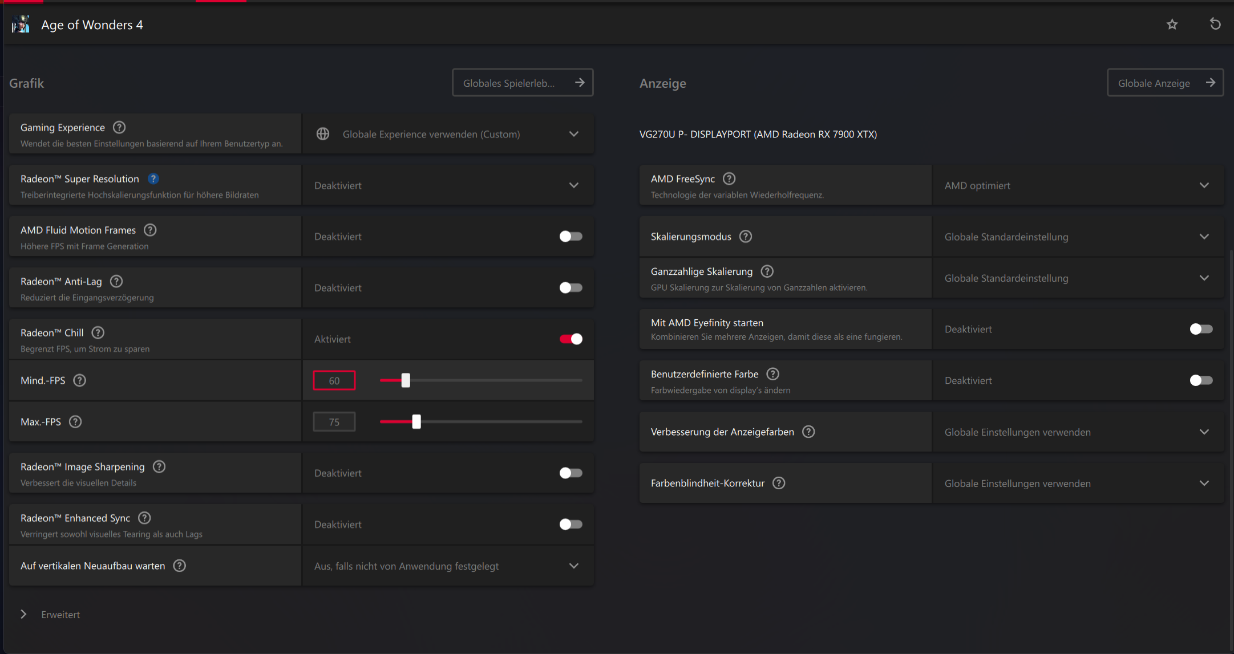Screen dimensions: 1234x654
Task: Click the Max.-FPS slider handle
Action: click(x=416, y=421)
